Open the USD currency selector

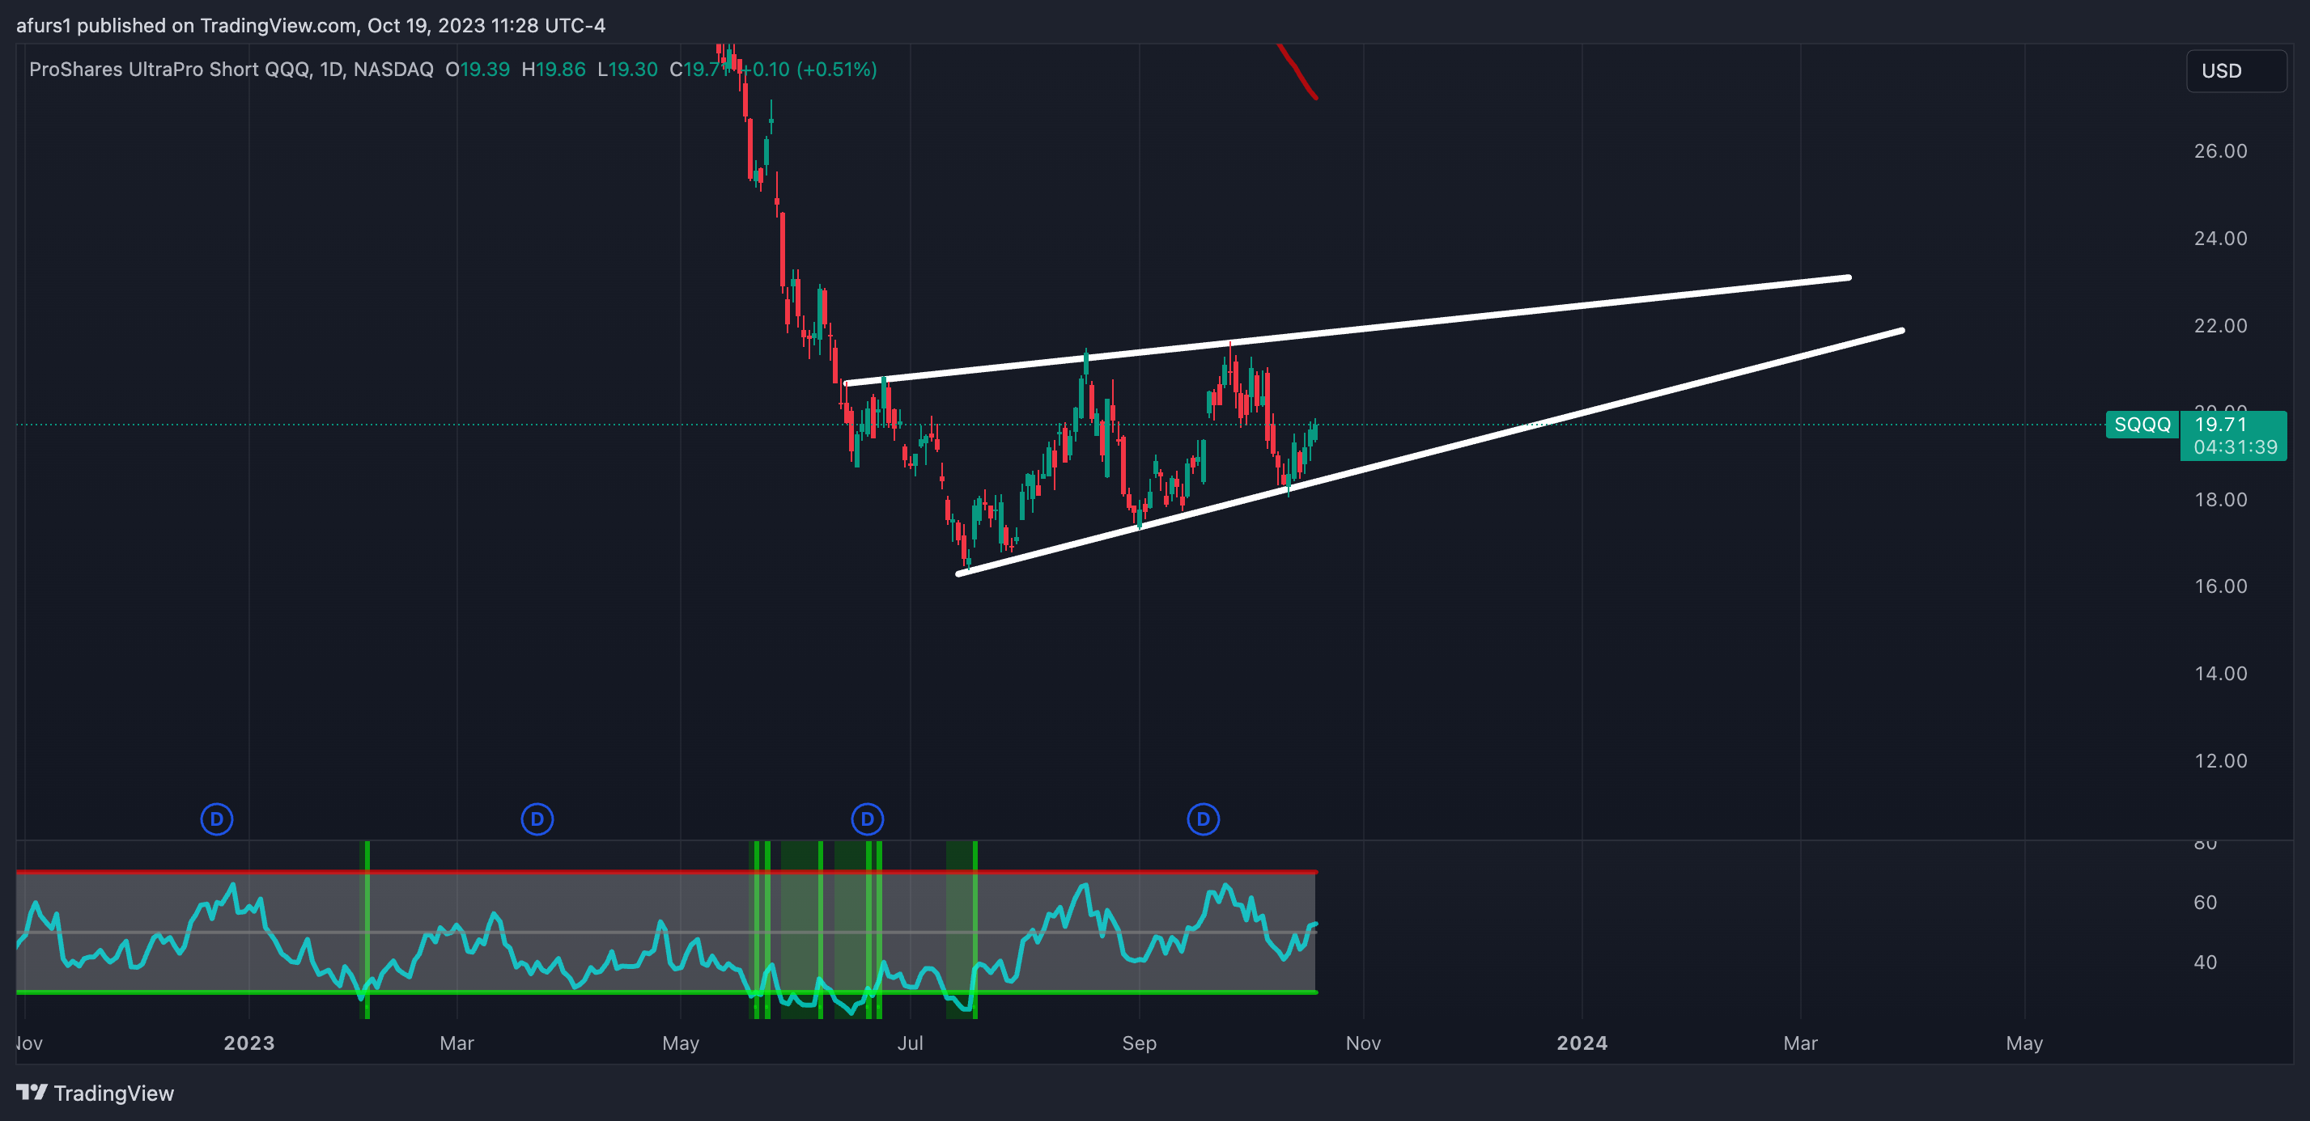pyautogui.click(x=2236, y=71)
